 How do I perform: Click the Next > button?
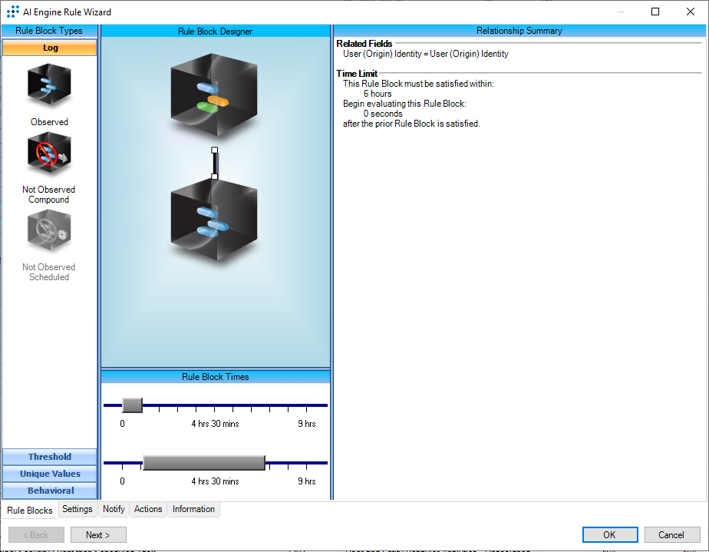(x=98, y=535)
